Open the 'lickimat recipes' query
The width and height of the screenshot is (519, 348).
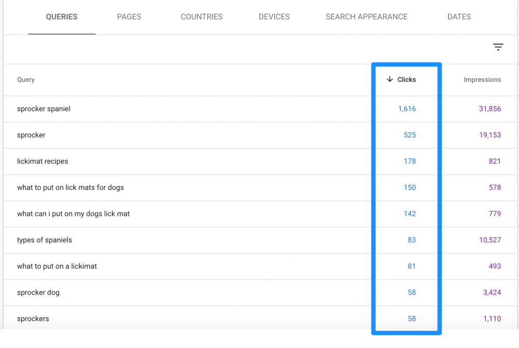pyautogui.click(x=43, y=162)
